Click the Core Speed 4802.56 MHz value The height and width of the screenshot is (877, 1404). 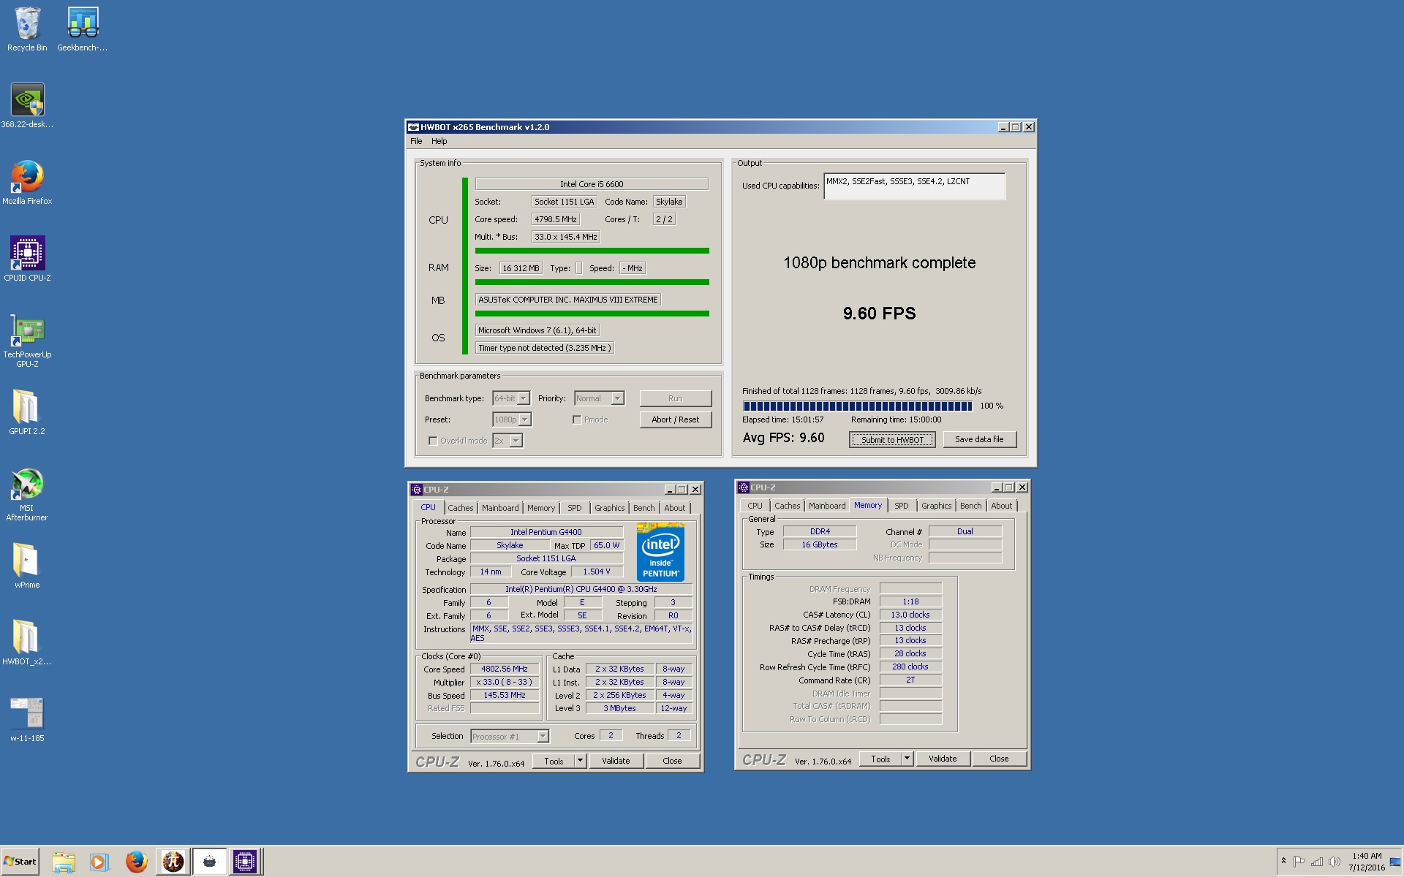click(505, 669)
